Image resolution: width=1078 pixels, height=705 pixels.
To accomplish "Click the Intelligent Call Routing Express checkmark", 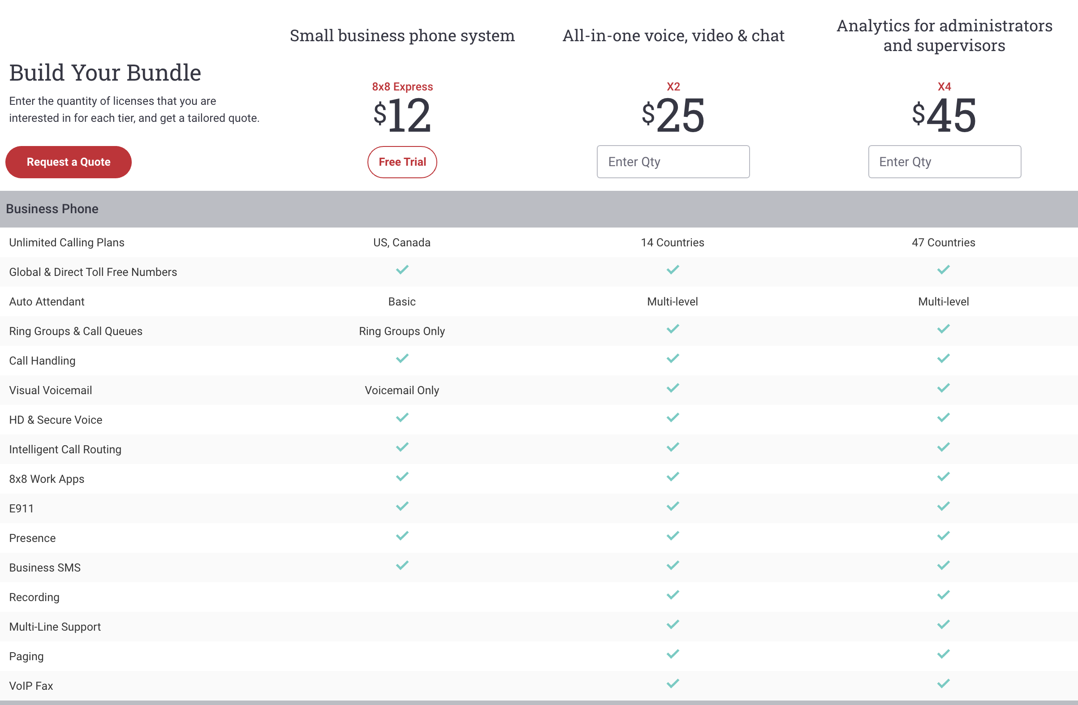I will click(402, 447).
